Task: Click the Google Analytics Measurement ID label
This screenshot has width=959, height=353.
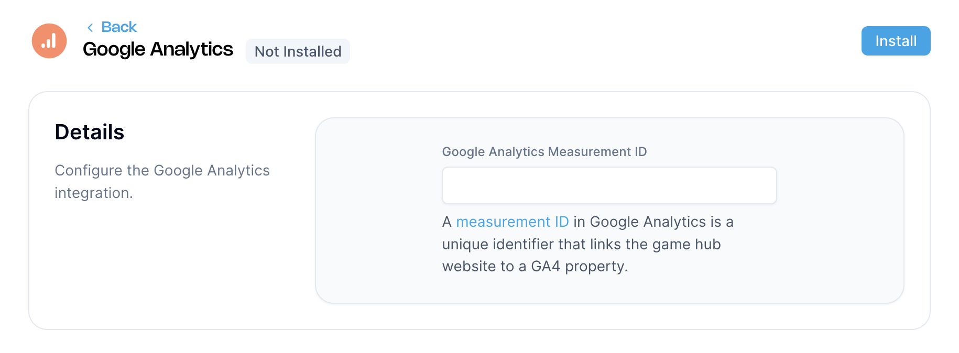Action: [x=544, y=152]
